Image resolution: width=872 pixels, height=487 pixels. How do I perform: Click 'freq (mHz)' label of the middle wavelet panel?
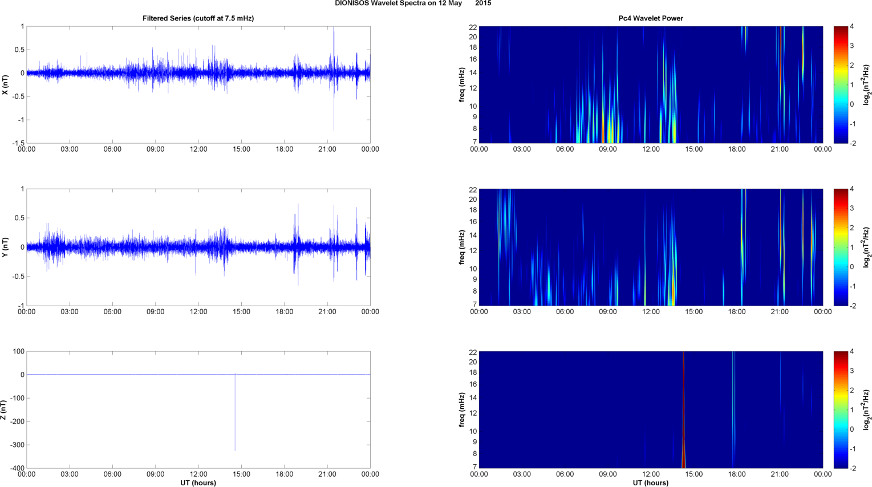point(462,247)
